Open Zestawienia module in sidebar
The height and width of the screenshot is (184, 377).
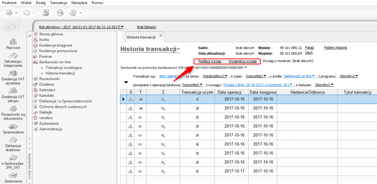click(13, 178)
